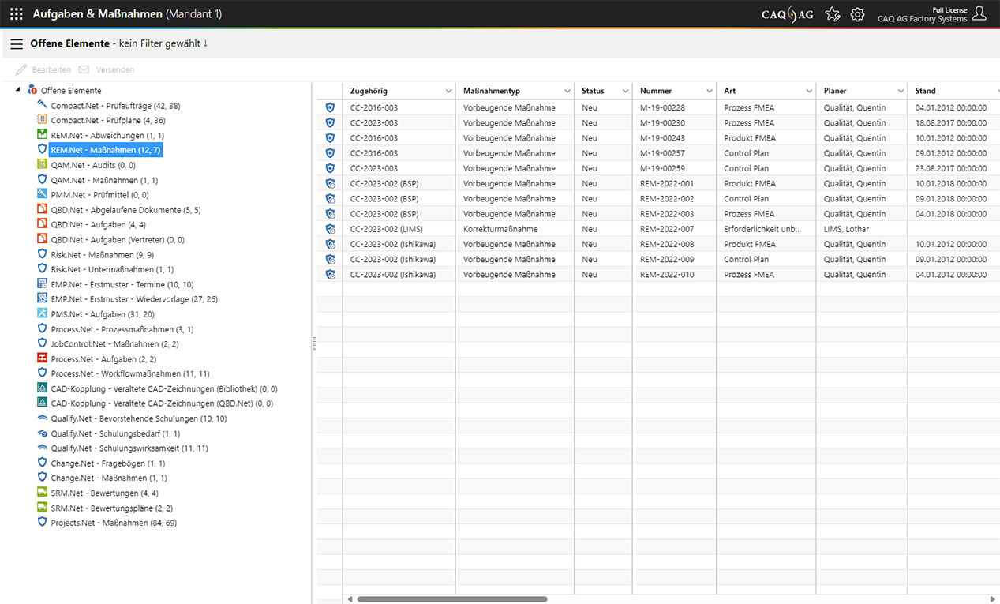Click shield icon for row M-19-00228
Image resolution: width=1000 pixels, height=604 pixels.
pos(330,108)
